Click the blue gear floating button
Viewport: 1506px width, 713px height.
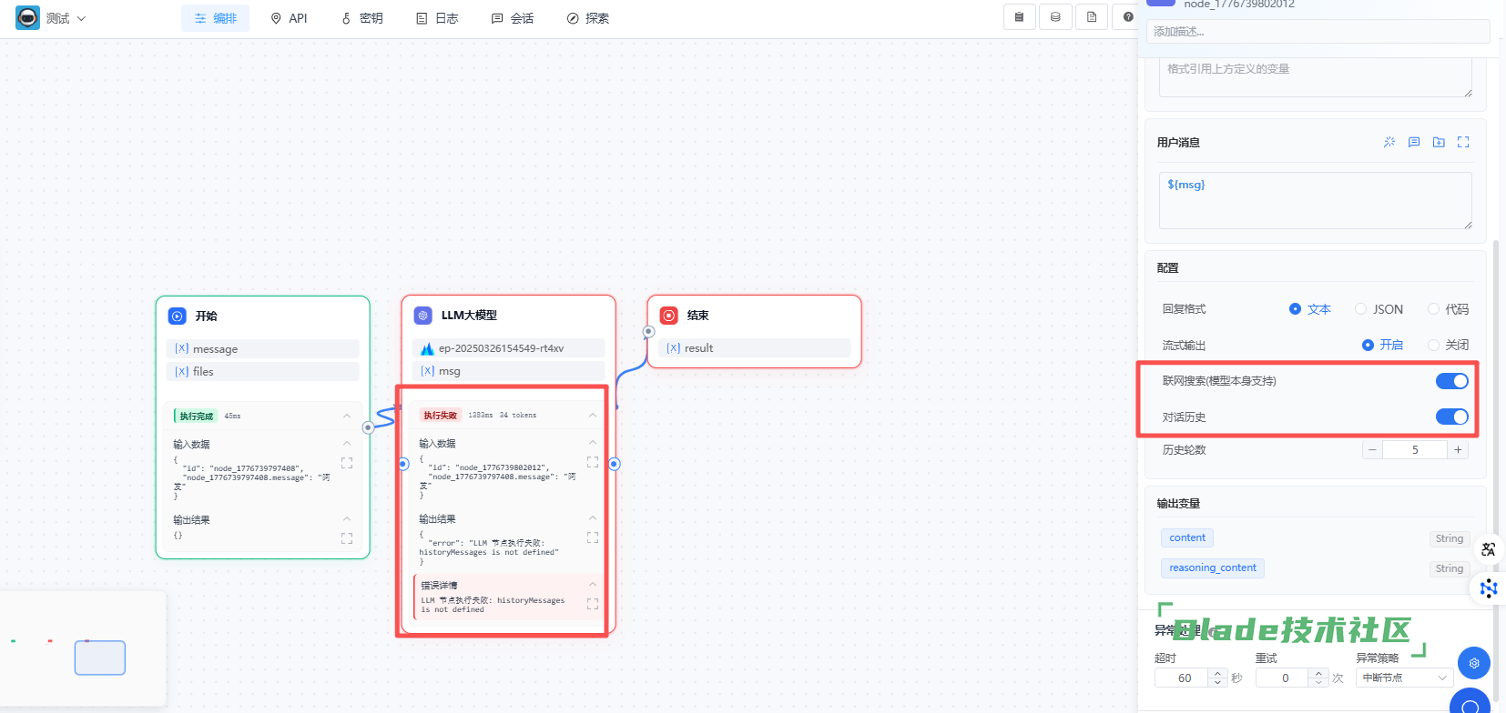coord(1473,663)
